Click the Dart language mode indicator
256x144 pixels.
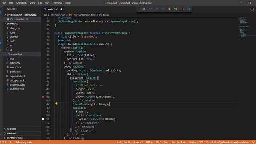click(x=166, y=142)
